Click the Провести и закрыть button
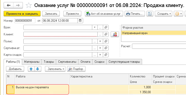Image resolution: width=186 pixels, height=95 pixels. pyautogui.click(x=22, y=14)
